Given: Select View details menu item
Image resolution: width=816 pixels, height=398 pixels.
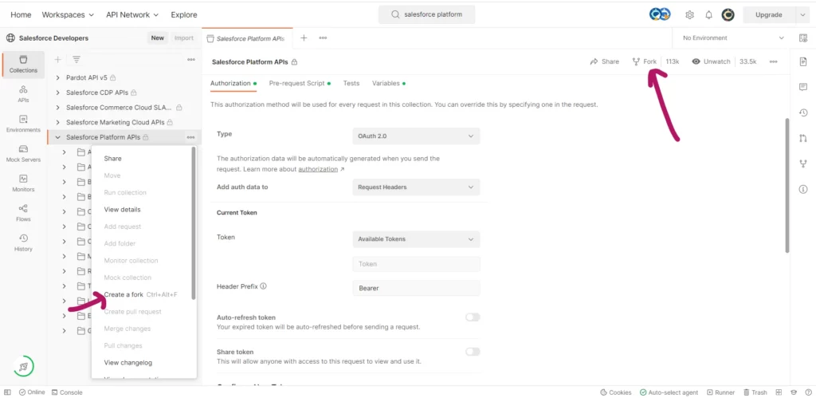Looking at the screenshot, I should [x=122, y=210].
